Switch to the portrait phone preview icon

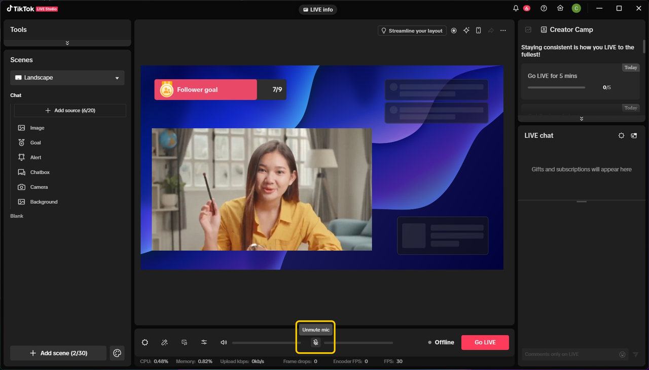[479, 31]
